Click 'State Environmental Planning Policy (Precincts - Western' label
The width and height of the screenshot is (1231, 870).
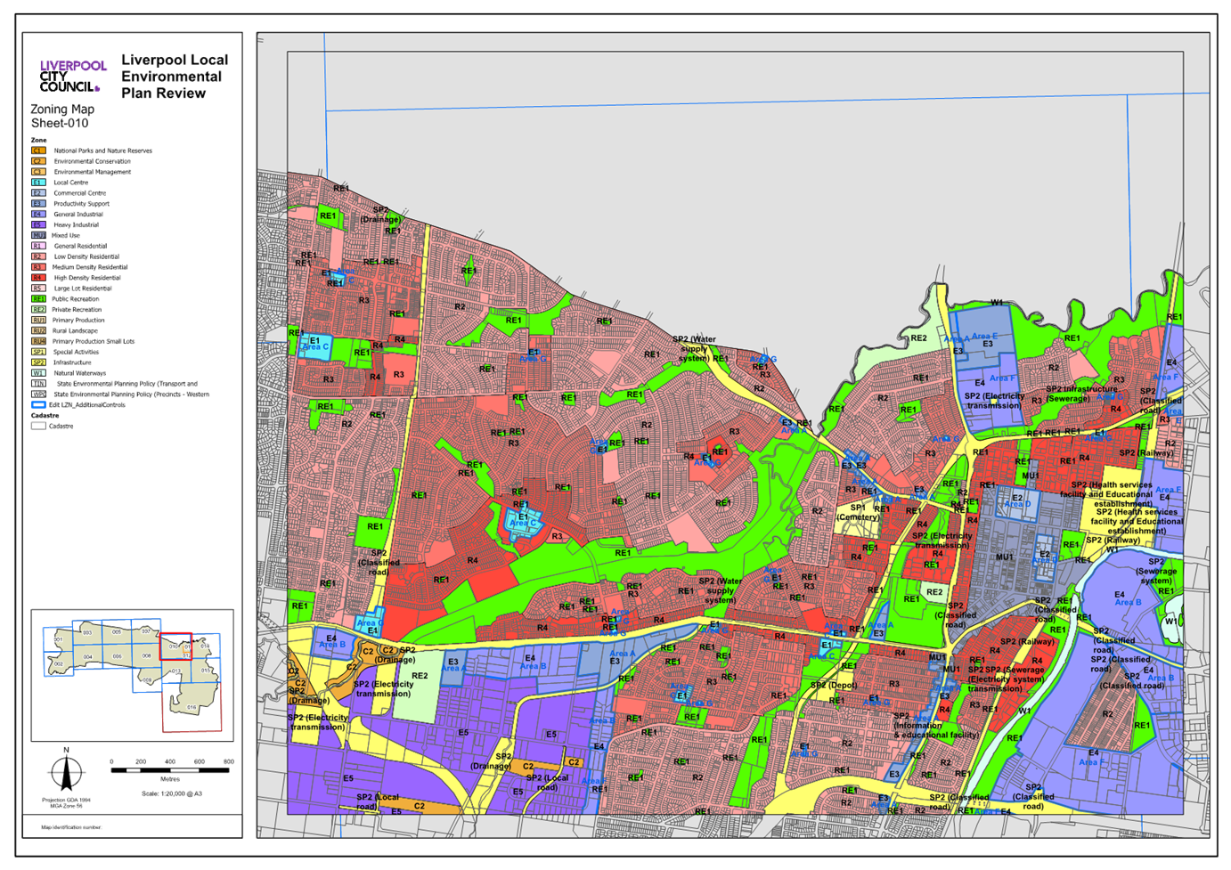point(132,394)
